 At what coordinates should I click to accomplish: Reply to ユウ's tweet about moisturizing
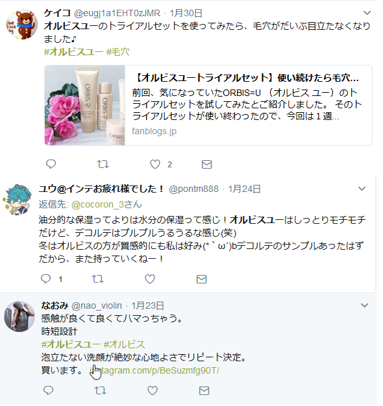[x=46, y=279]
